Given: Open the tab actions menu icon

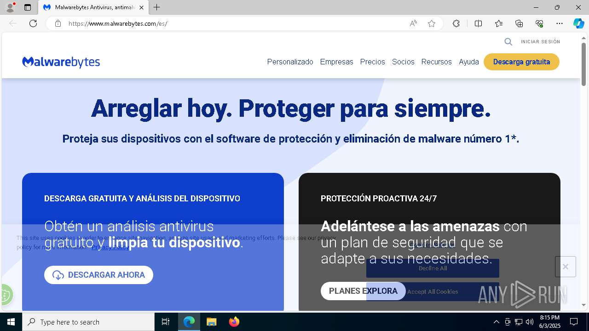Looking at the screenshot, I should click(x=28, y=7).
